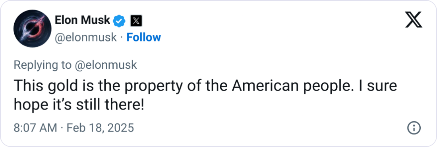Open the X logo in top-right corner
The image size is (437, 147).
(x=414, y=20)
